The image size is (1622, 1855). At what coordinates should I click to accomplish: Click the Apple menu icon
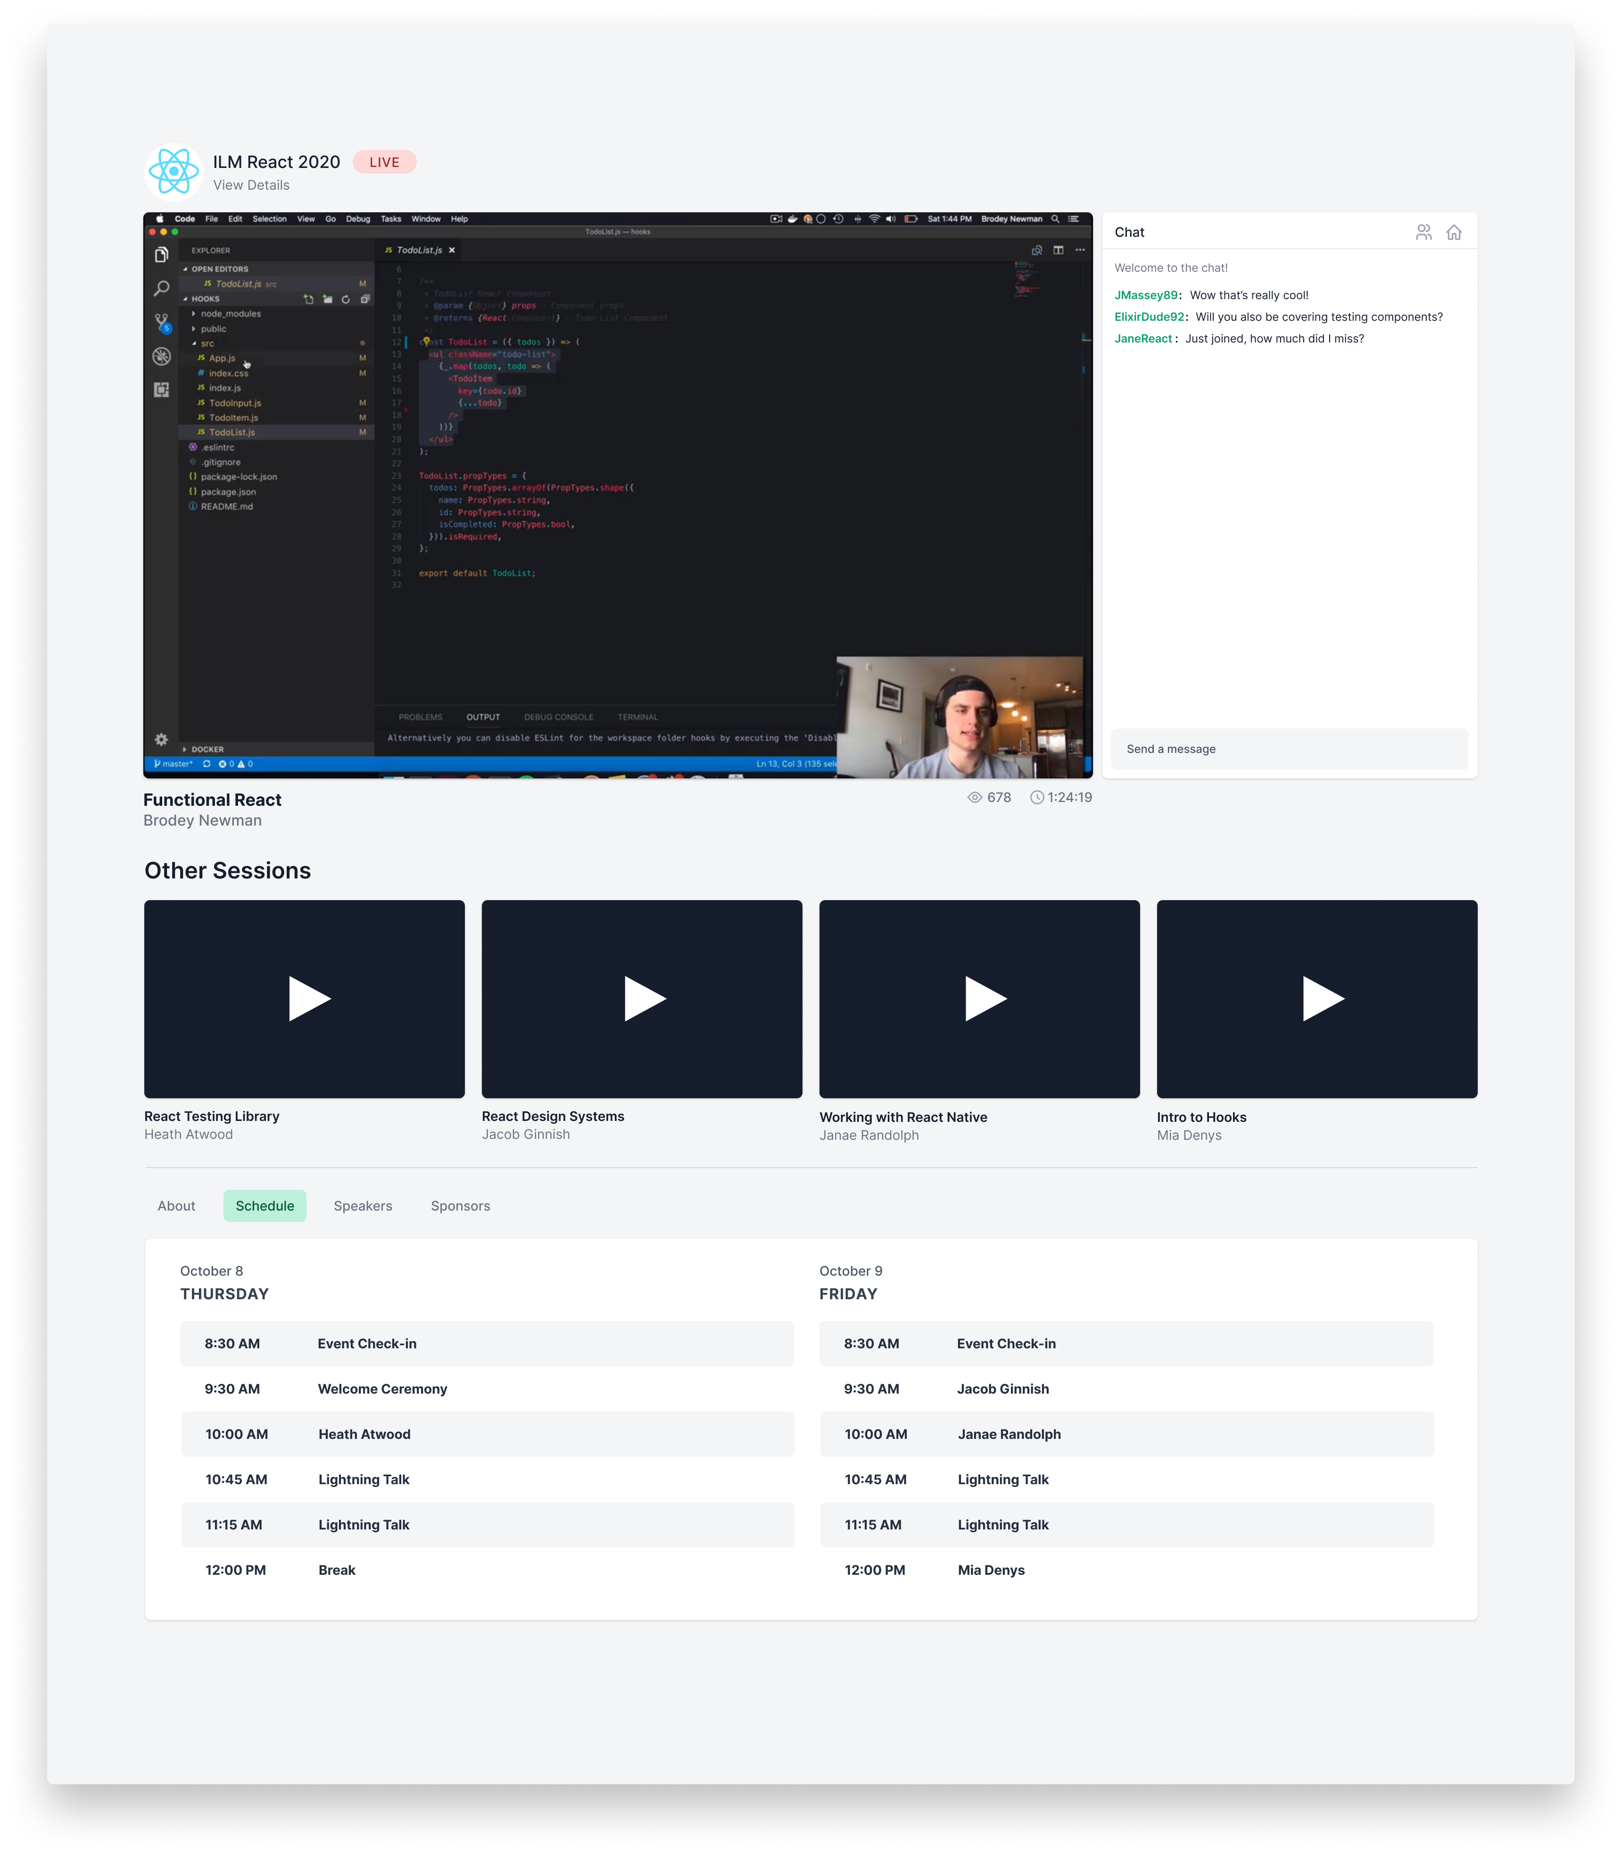pos(160,218)
